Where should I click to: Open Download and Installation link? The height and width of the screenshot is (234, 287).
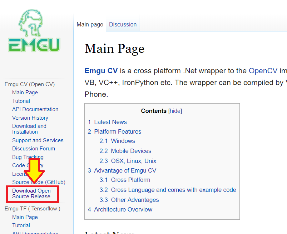pyautogui.click(x=29, y=129)
